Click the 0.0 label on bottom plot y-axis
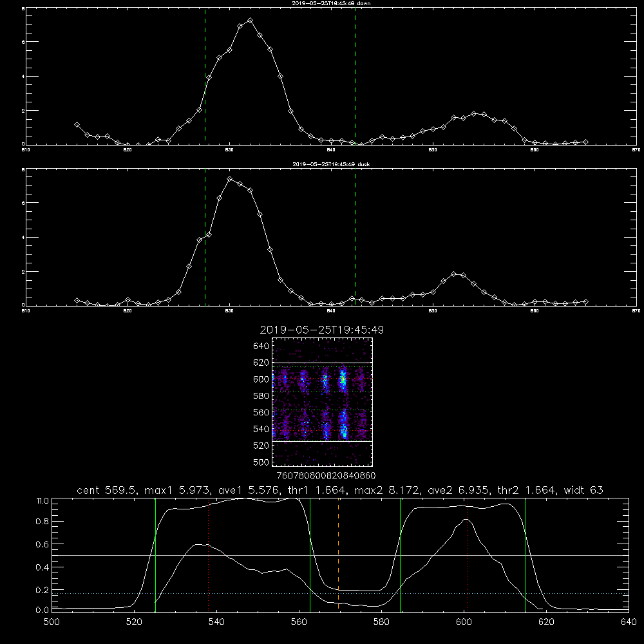Image resolution: width=644 pixels, height=644 pixels. pos(42,611)
